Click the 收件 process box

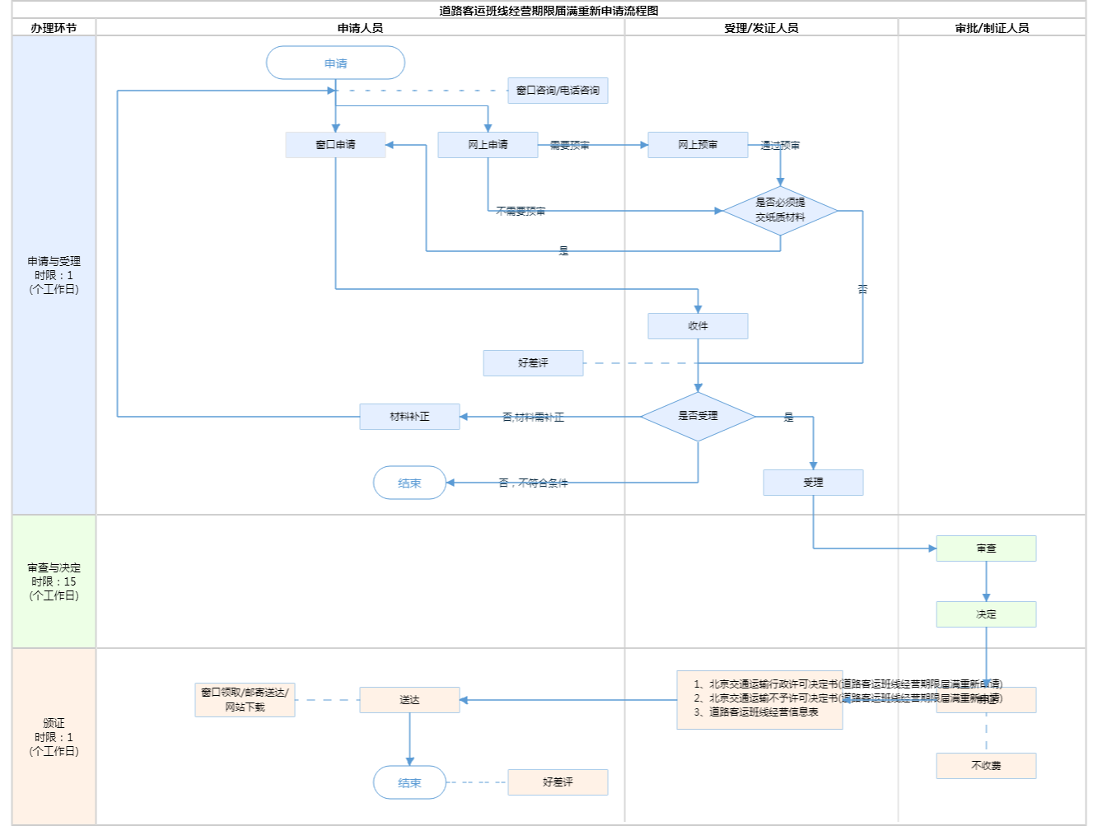(x=698, y=326)
